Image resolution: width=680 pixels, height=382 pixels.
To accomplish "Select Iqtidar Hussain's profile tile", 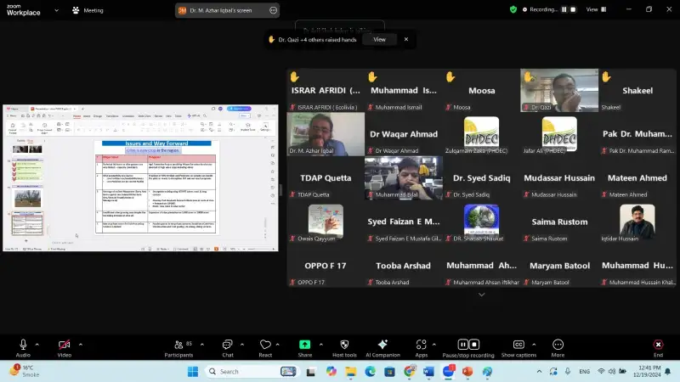I will [637, 222].
